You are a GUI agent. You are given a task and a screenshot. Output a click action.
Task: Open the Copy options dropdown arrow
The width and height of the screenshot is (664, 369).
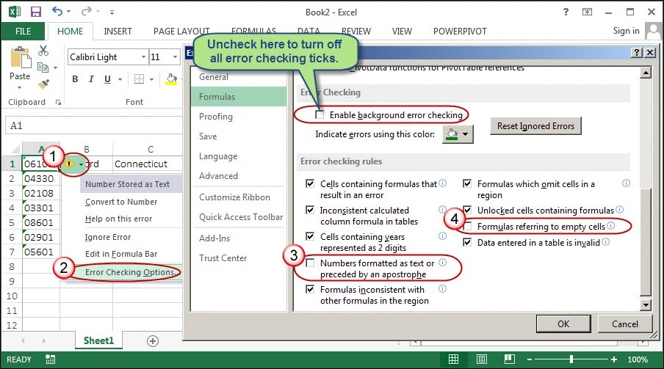[x=56, y=67]
